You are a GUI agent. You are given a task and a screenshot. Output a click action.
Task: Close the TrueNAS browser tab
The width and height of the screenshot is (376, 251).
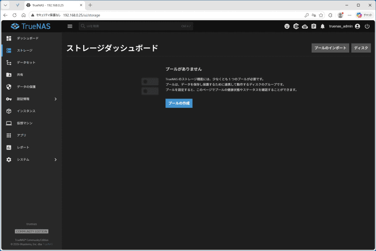point(81,5)
